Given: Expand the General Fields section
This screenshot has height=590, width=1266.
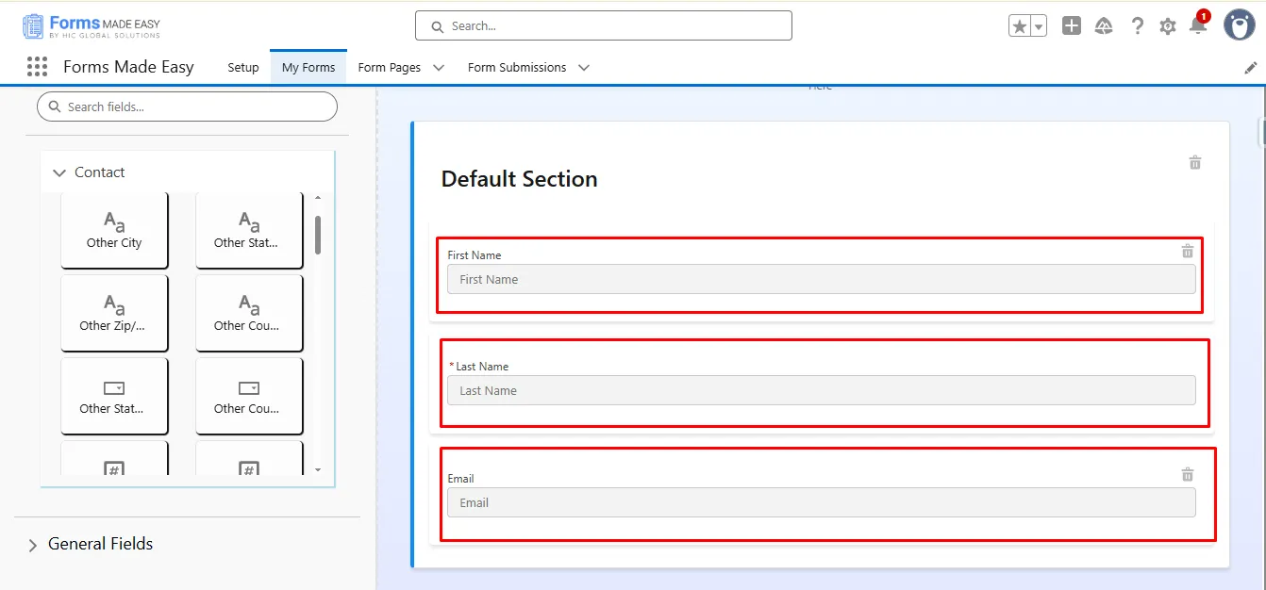Looking at the screenshot, I should coord(33,545).
